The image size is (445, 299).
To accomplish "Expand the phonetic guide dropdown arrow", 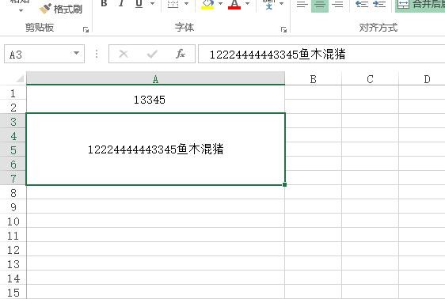I will point(282,4).
